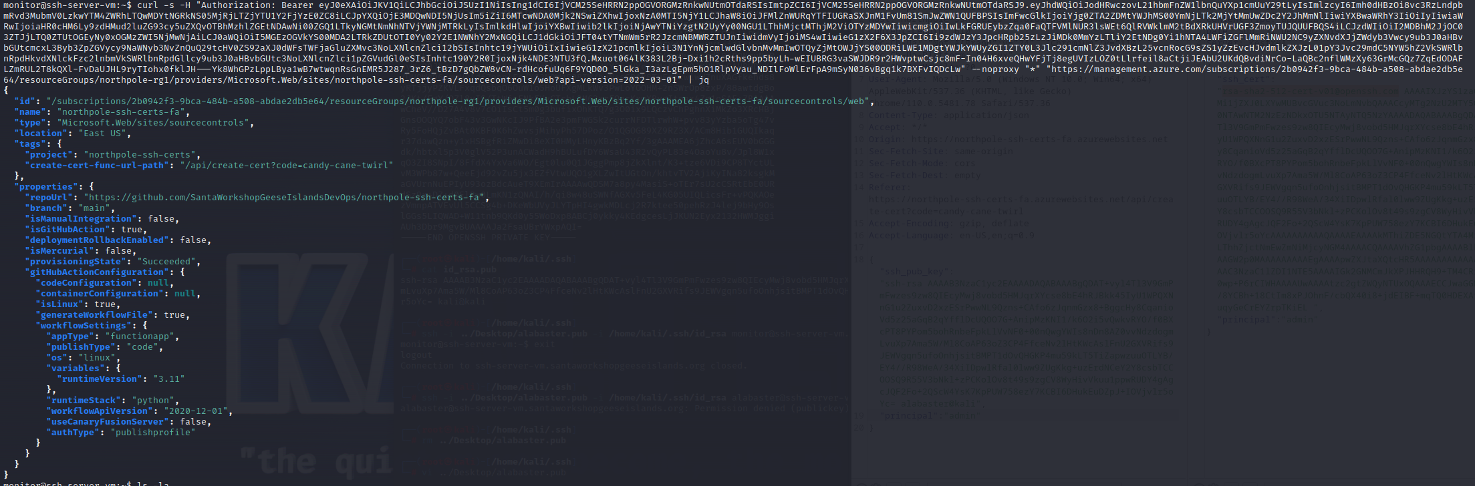Open the SantaWorkshopGeeseIslandsDevOps GitHub repo URL
Image resolution: width=1475 pixels, height=486 pixels.
tap(285, 198)
